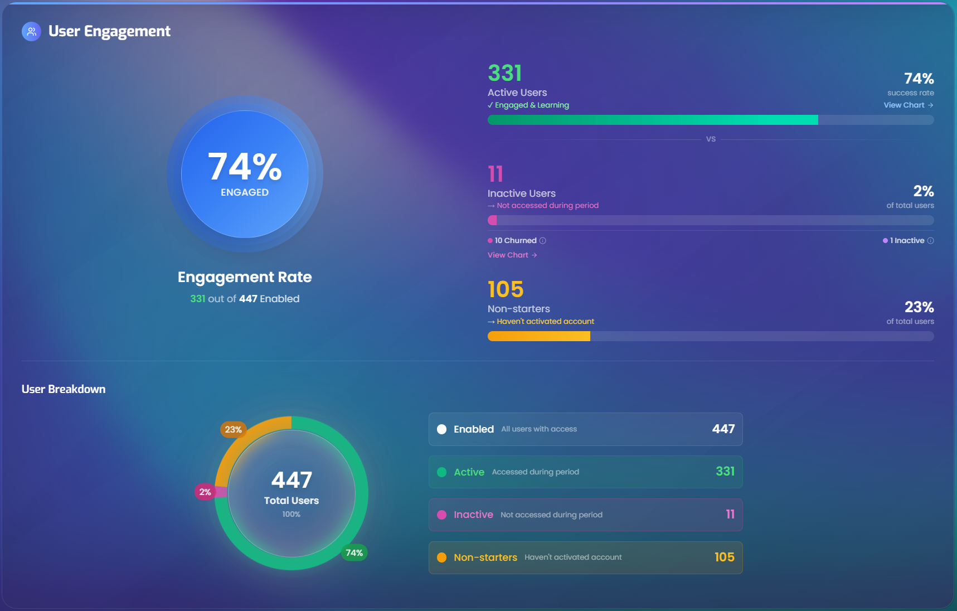Click the 74% badge on donut chart
This screenshot has height=611, width=957.
[354, 552]
